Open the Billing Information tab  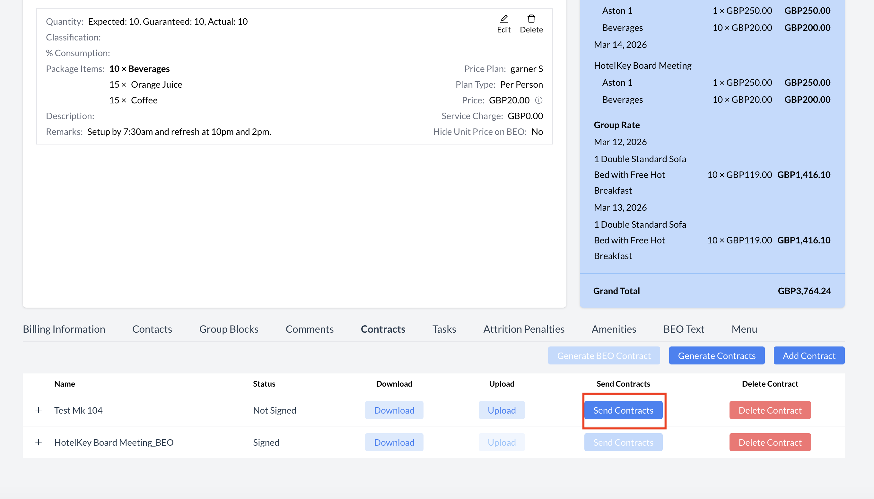64,329
